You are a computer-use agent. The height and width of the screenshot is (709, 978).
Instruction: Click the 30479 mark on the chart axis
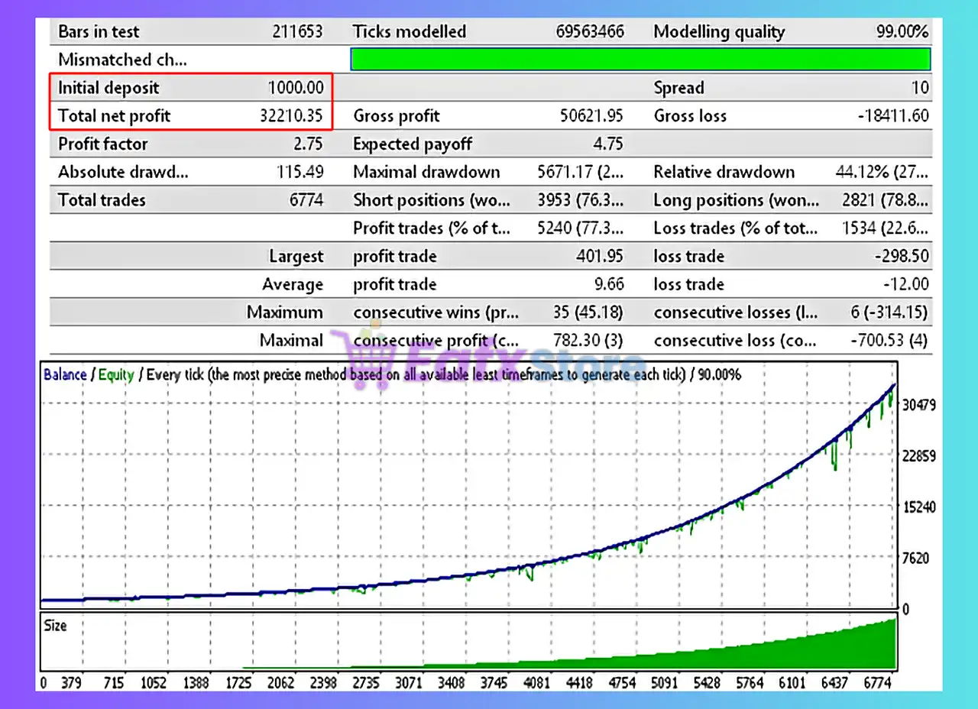[x=918, y=405]
